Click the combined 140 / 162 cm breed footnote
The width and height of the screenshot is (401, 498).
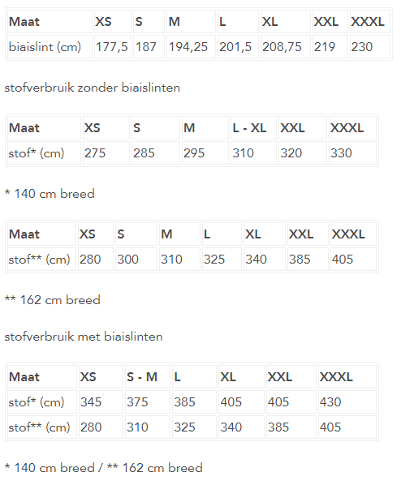pos(104,468)
